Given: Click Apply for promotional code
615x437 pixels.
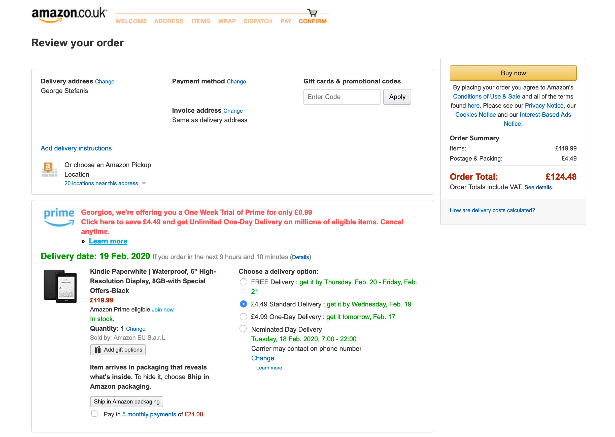Looking at the screenshot, I should 397,97.
